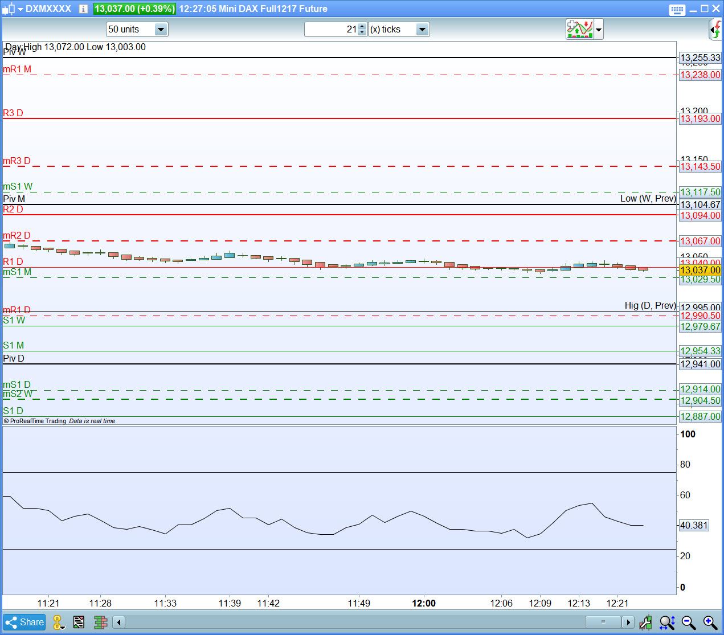Viewport: 724px width, 635px height.
Task: Open the keyboard icon in title bar
Action: click(677, 9)
